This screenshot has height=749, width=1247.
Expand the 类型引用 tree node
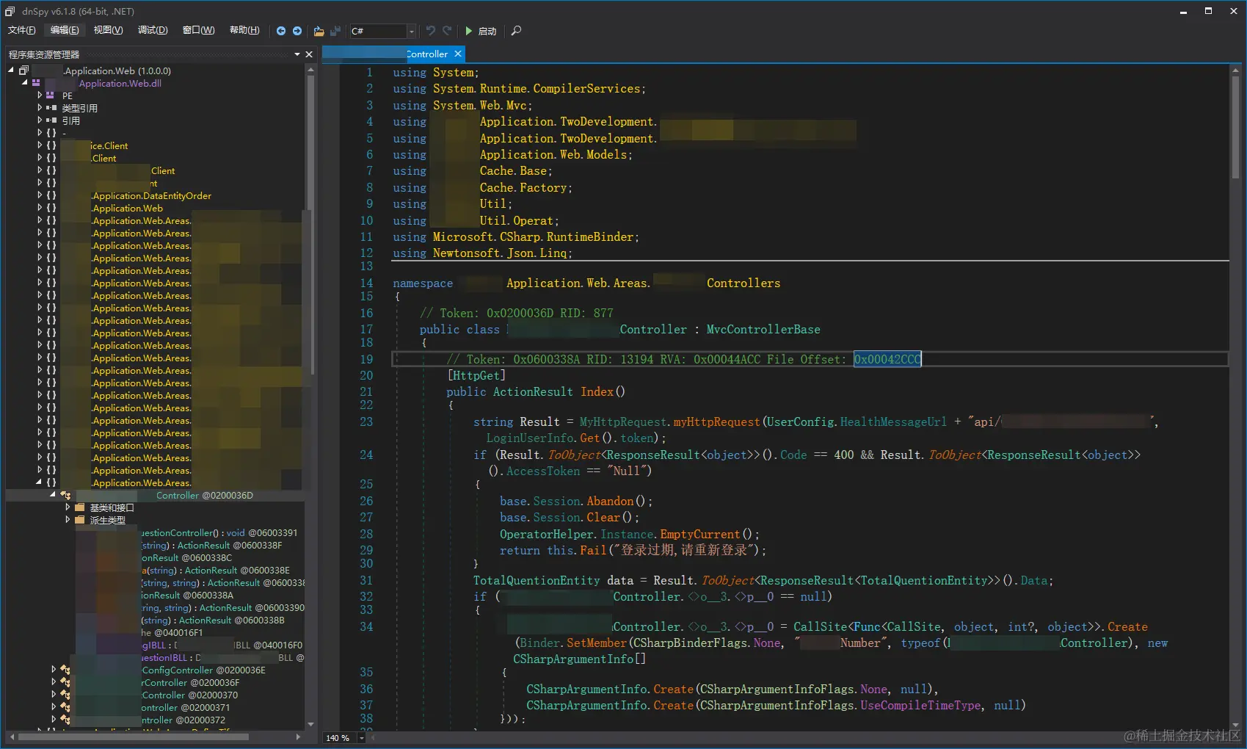pyautogui.click(x=40, y=108)
